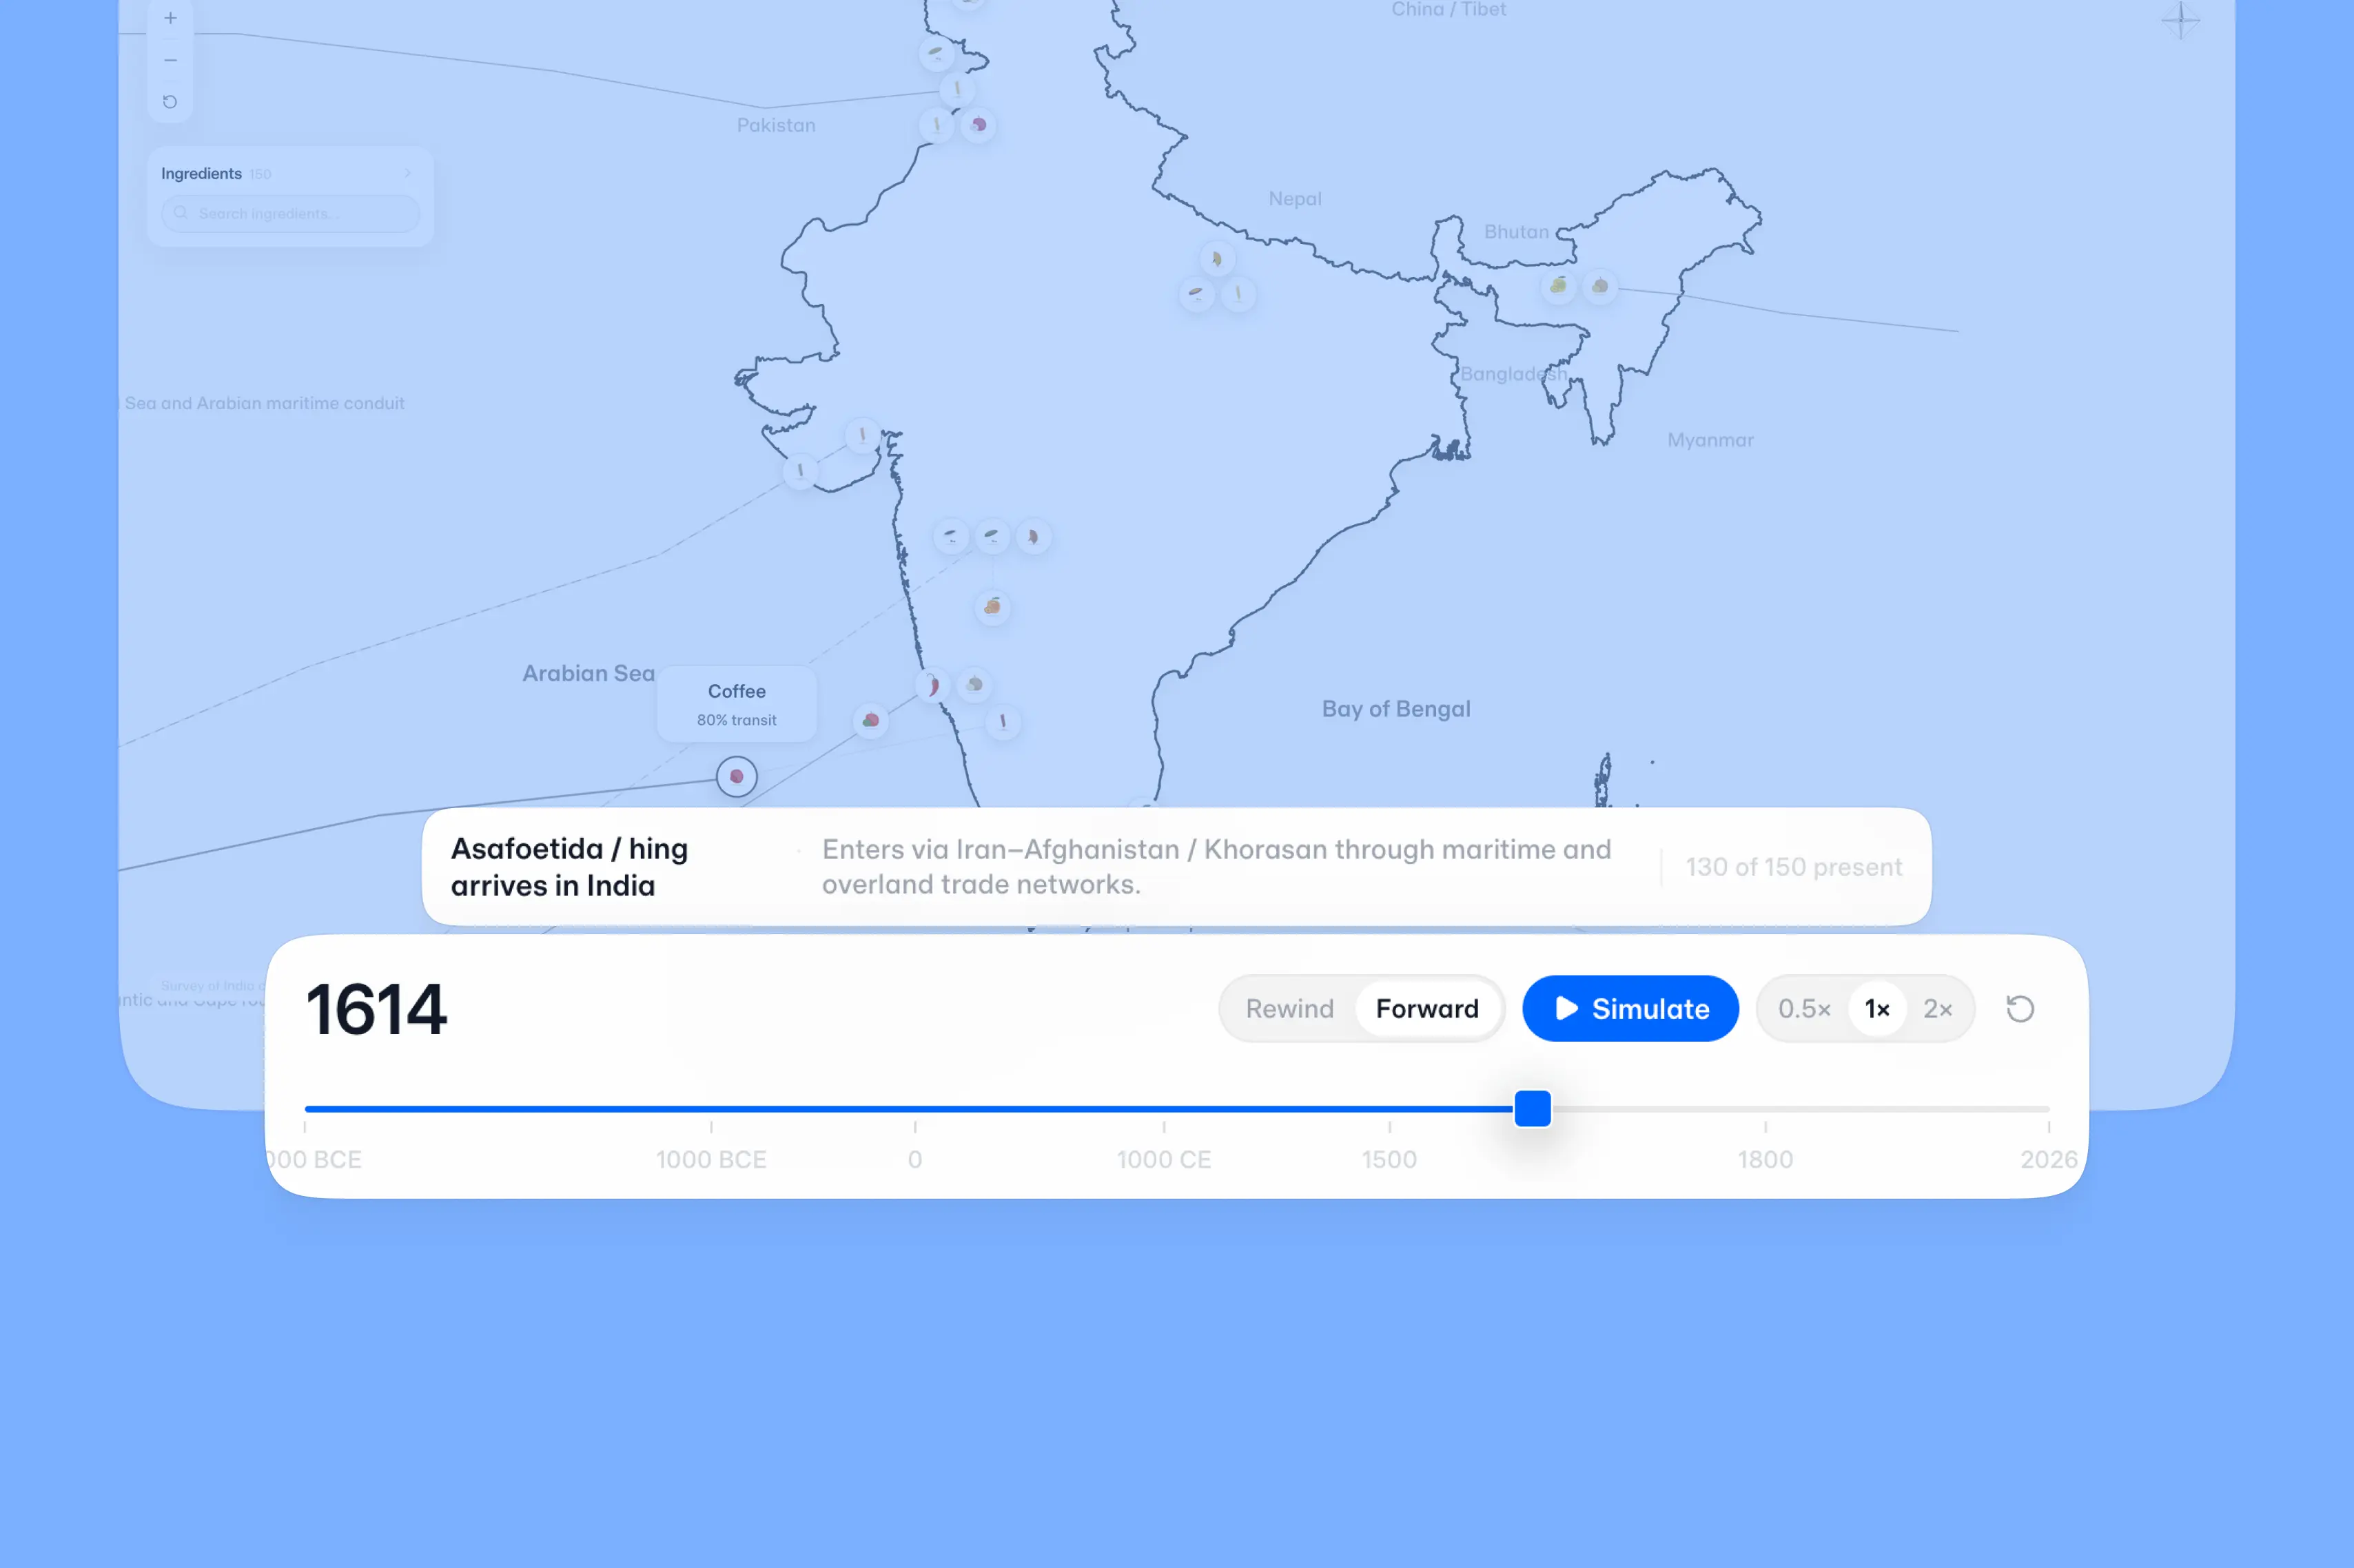Click the Pakistan map label

tap(776, 125)
